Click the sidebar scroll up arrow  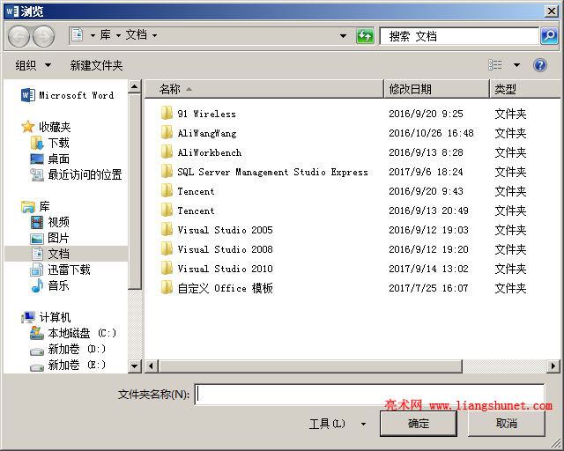pyautogui.click(x=135, y=86)
